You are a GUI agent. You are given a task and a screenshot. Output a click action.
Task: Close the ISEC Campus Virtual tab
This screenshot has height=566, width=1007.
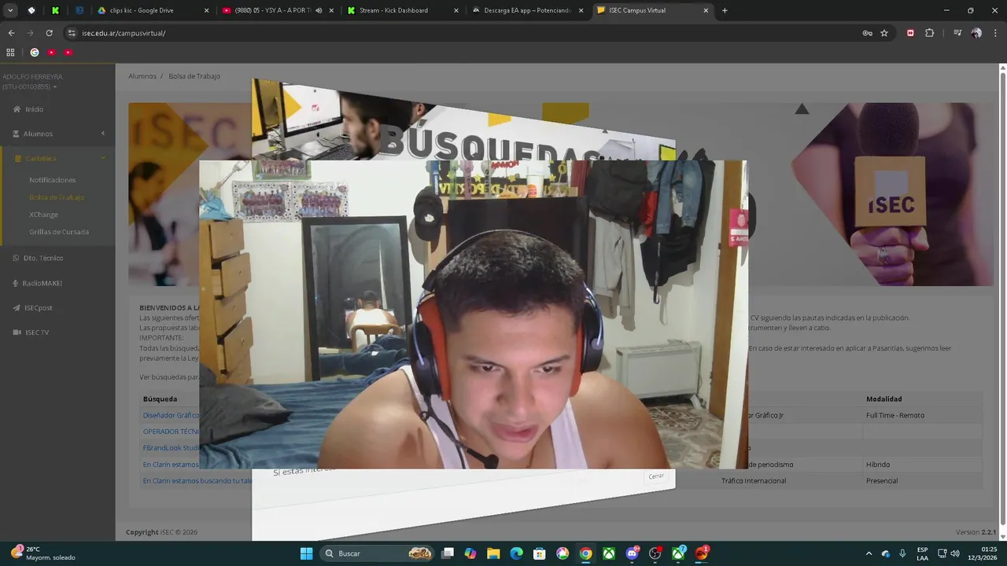706,10
